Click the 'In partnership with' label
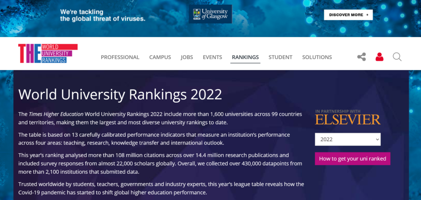Image resolution: width=421 pixels, height=200 pixels. click(x=338, y=111)
